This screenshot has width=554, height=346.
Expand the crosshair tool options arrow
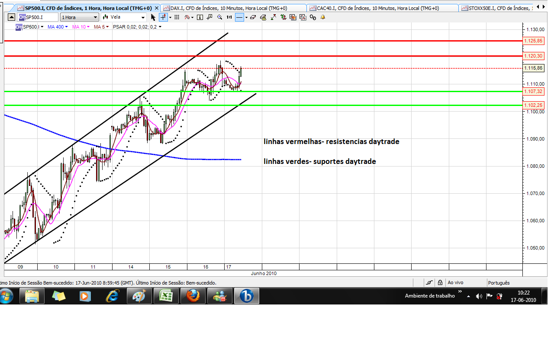pos(170,17)
